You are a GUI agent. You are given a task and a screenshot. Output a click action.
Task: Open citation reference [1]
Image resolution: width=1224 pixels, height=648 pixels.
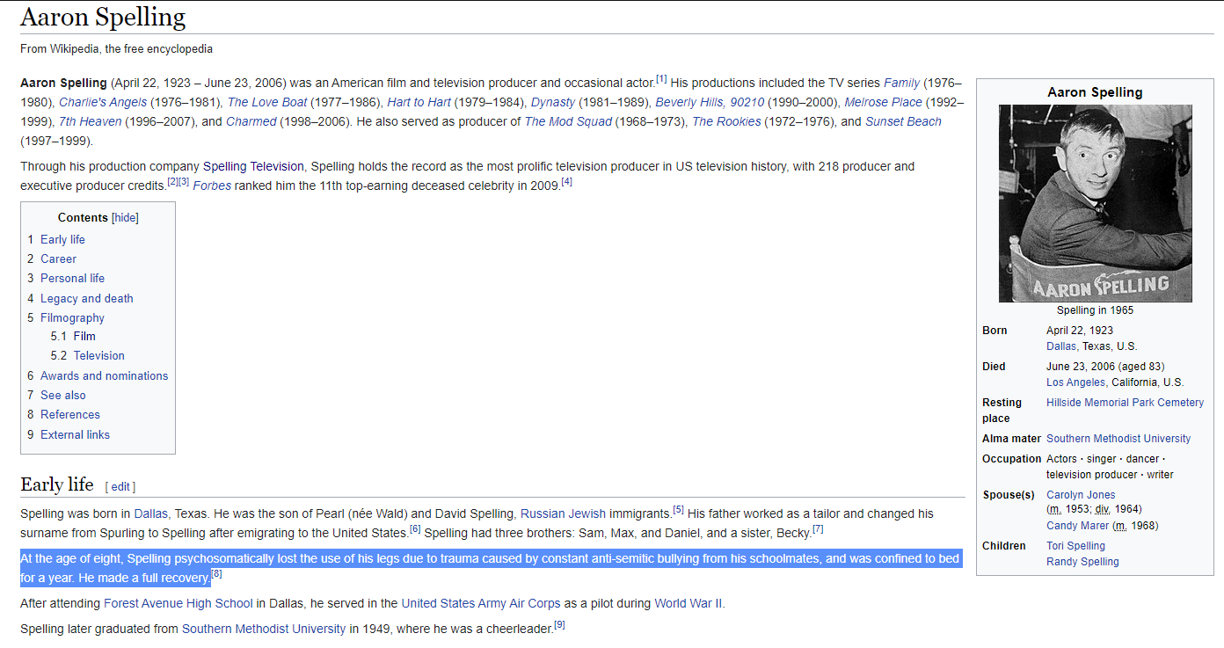click(661, 79)
